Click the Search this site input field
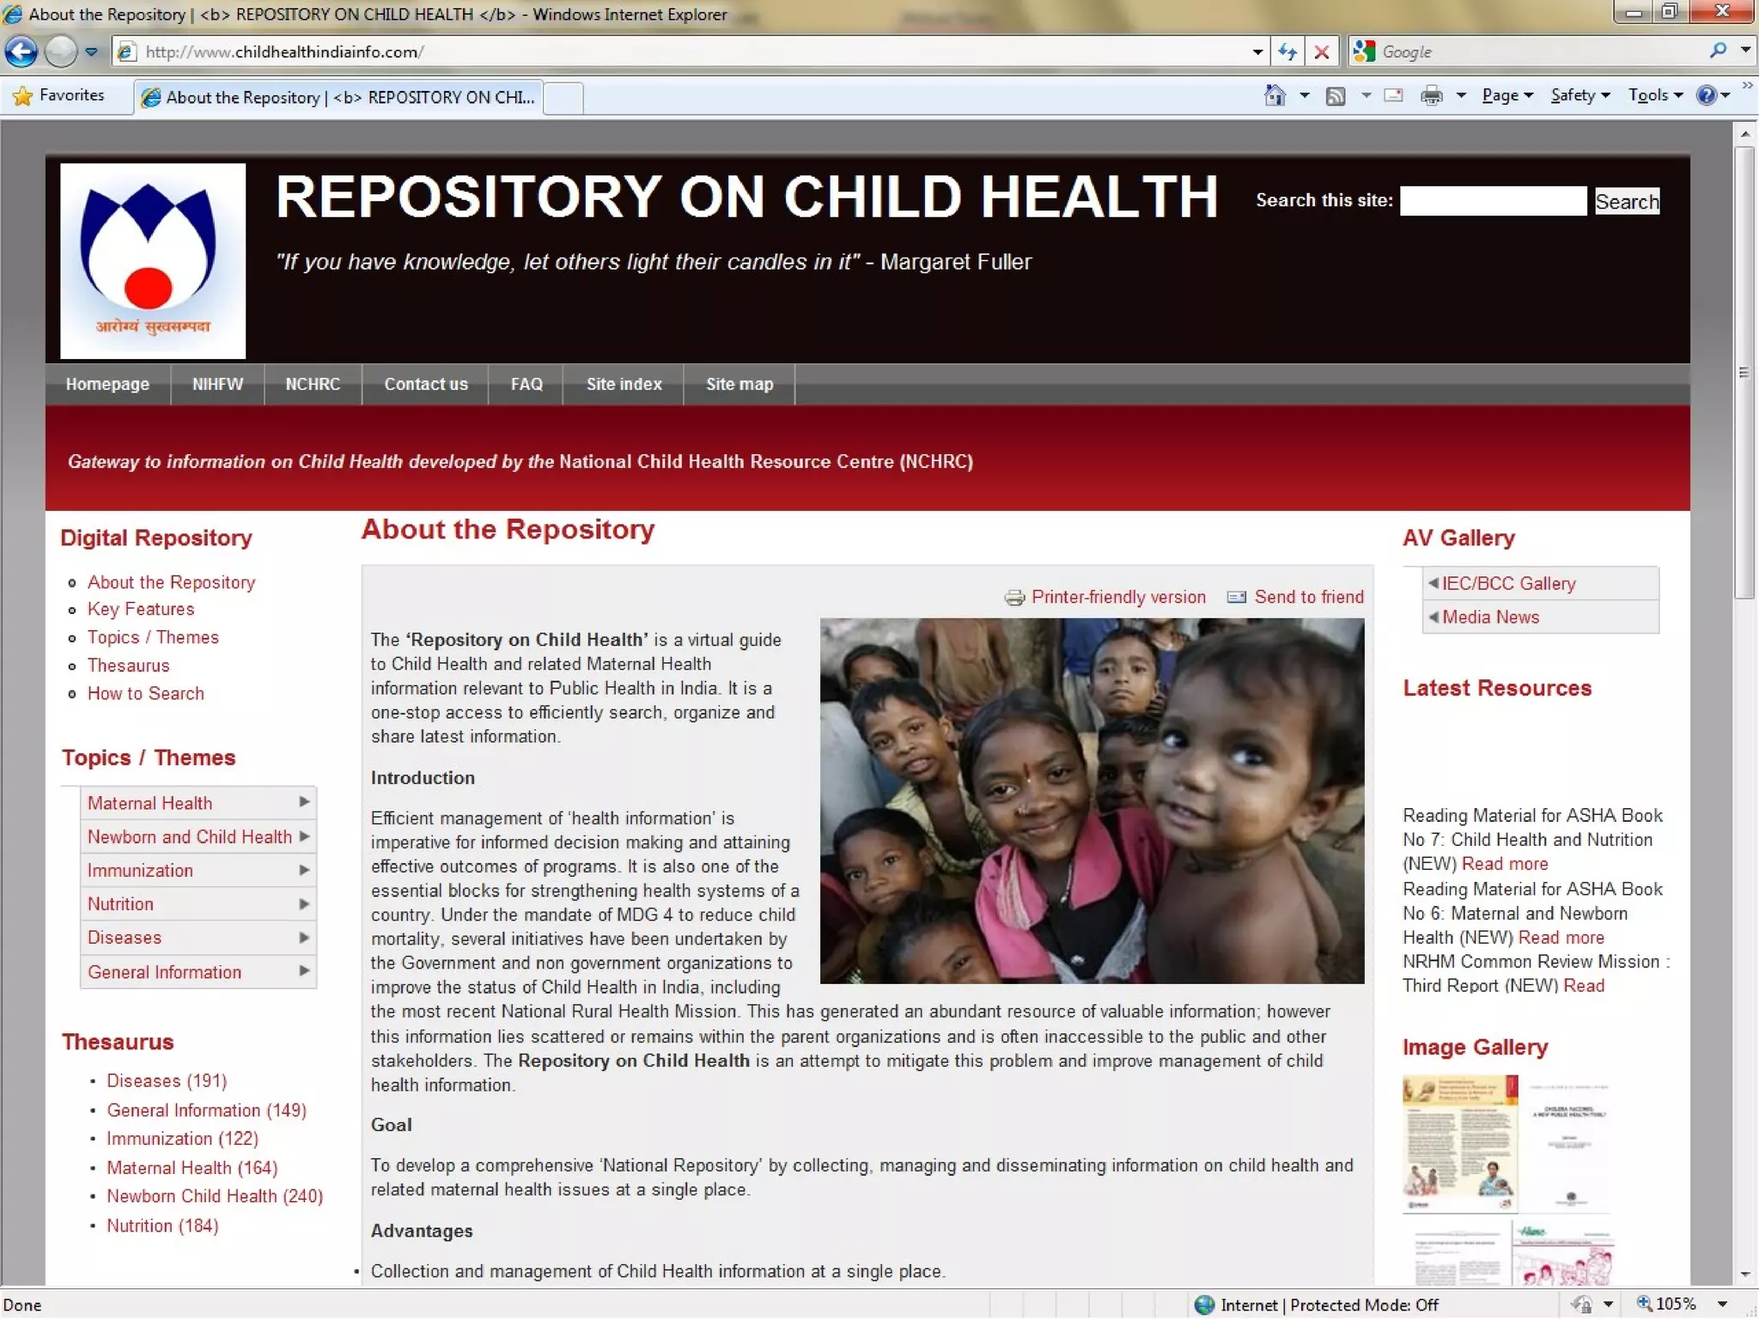1759x1319 pixels. click(x=1493, y=201)
